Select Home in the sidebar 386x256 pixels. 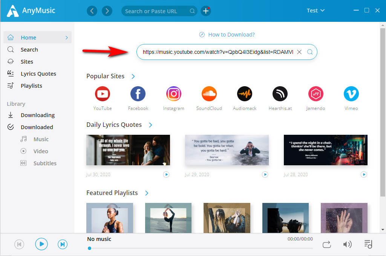click(37, 37)
